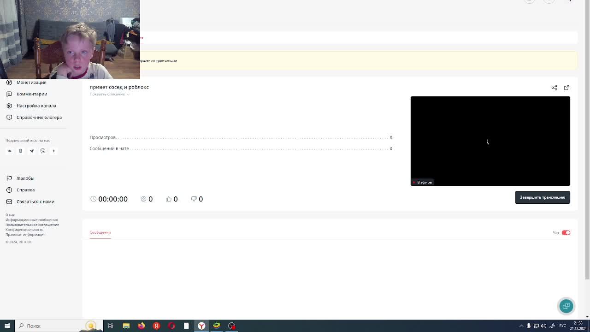
Task: Open the taskbar clock and date
Action: point(578,326)
